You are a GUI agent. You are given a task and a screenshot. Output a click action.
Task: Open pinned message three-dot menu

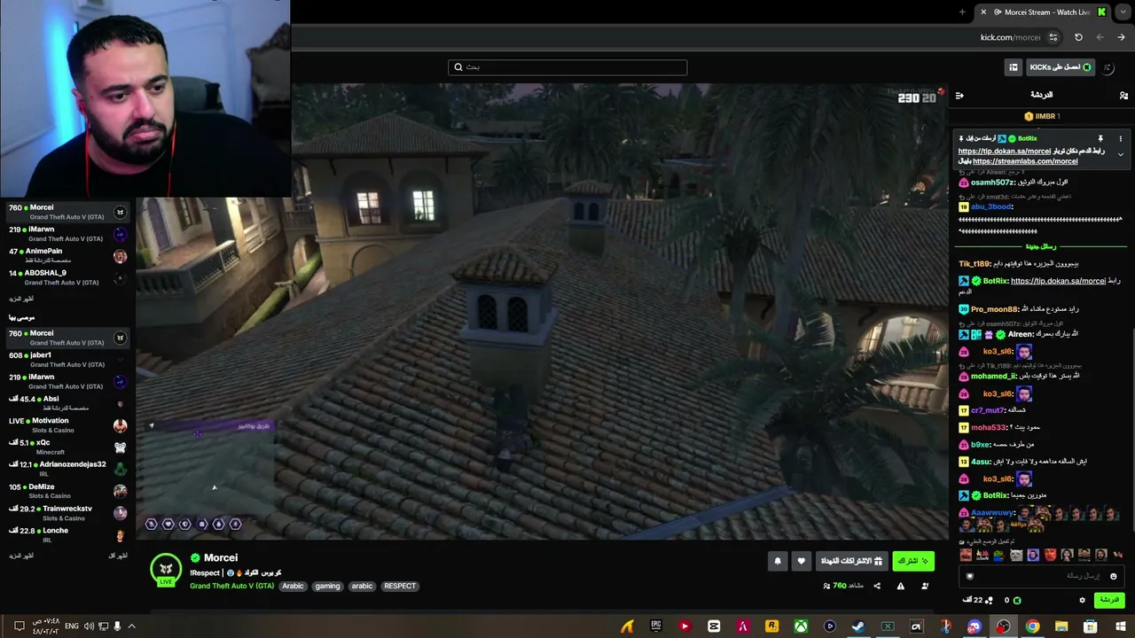click(x=1120, y=139)
